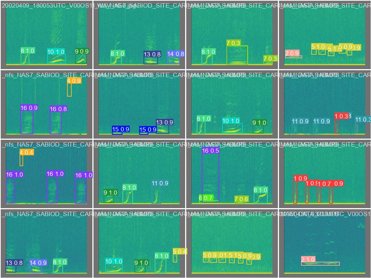Select the pink "2 0.9" detection label

point(292,53)
